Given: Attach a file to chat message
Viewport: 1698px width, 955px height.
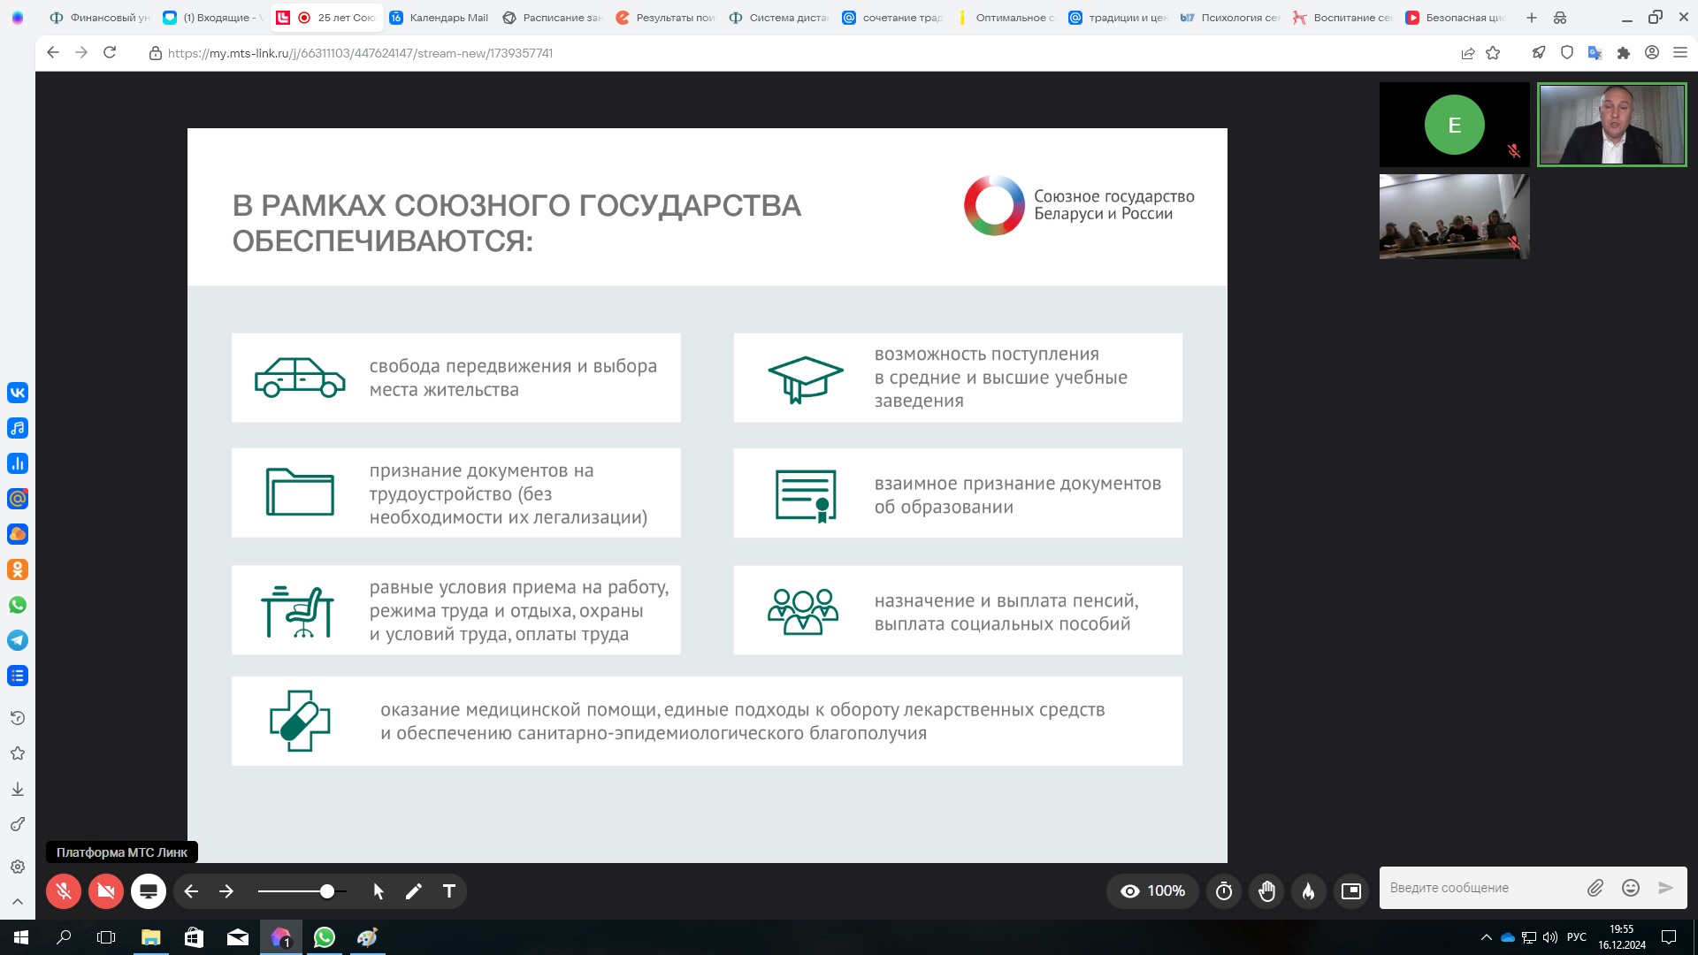Looking at the screenshot, I should click(1595, 888).
